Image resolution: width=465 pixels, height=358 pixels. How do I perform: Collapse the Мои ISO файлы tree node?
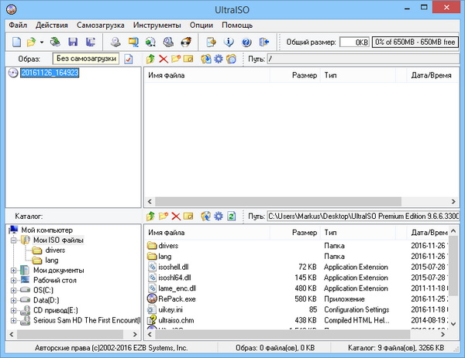pos(15,240)
